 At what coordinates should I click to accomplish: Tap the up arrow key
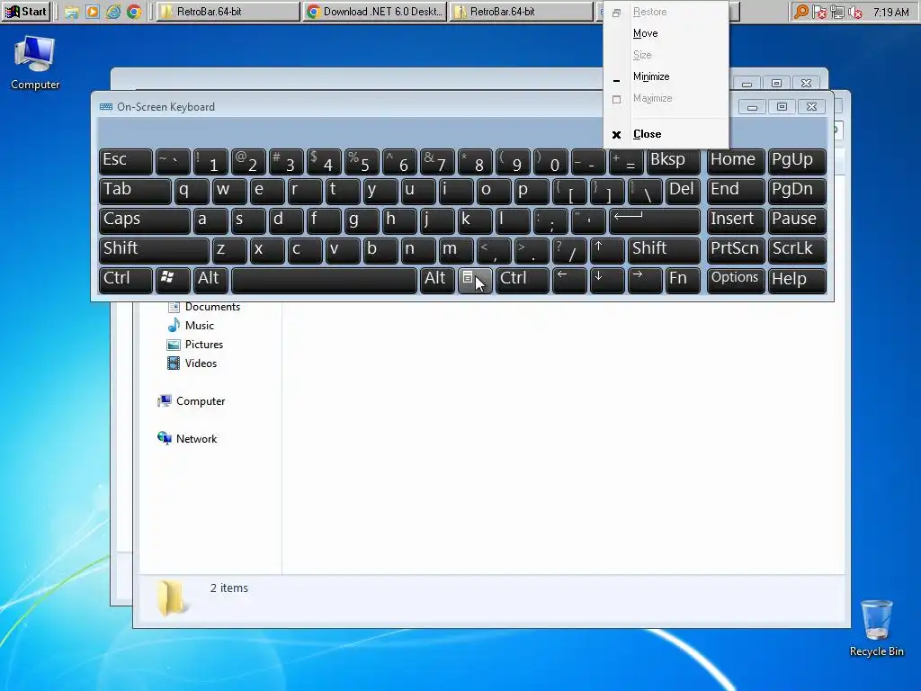coord(607,250)
